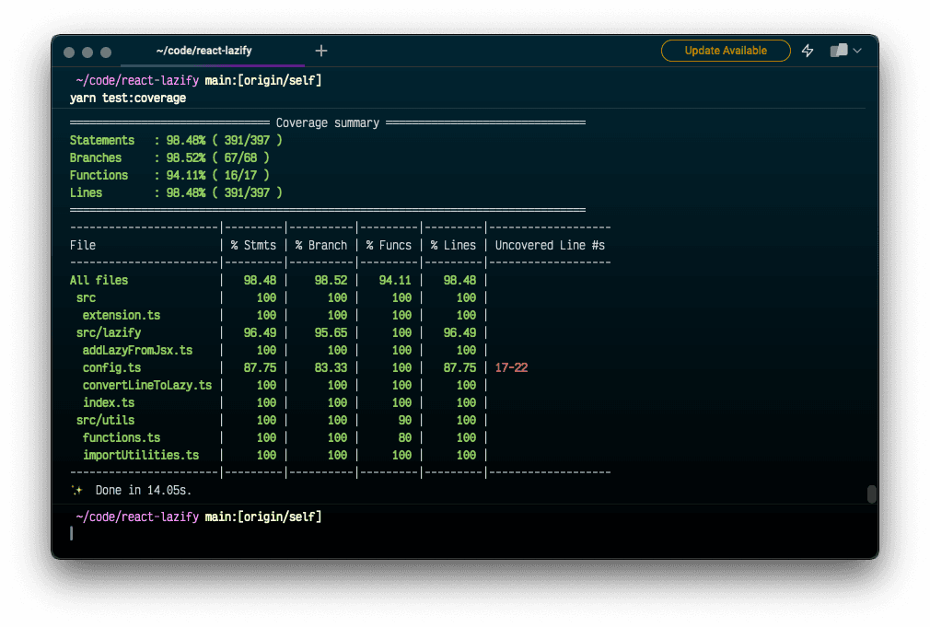Click the lightning bolt icon in title bar

click(808, 51)
